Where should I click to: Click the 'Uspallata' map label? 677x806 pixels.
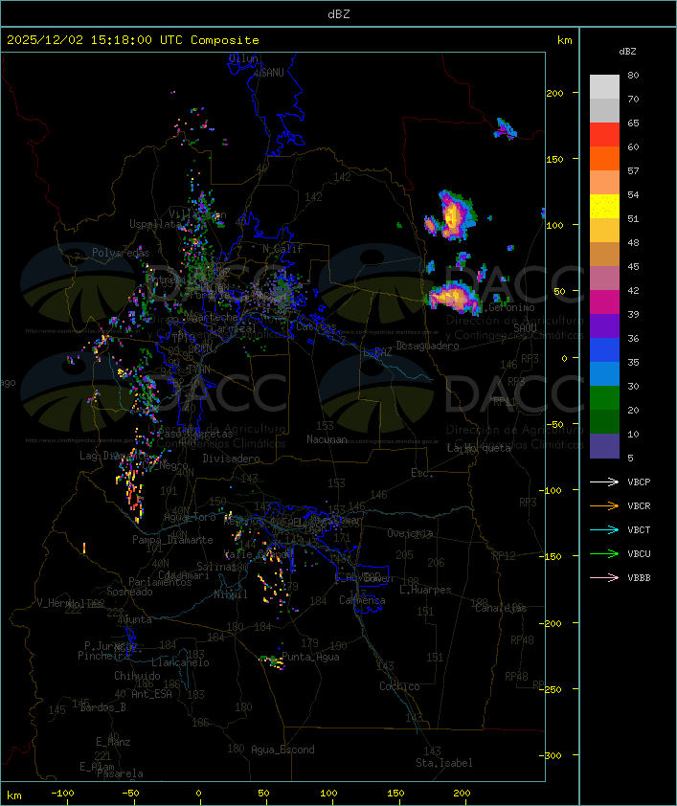click(155, 224)
